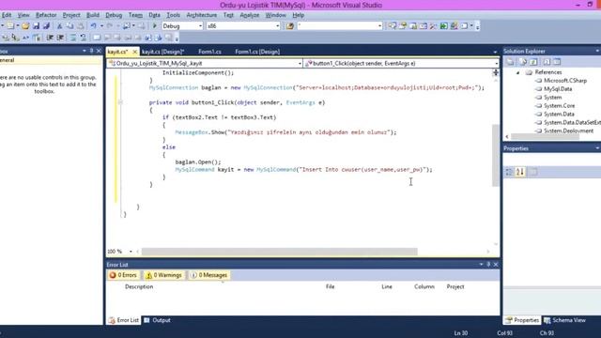Viewport: 601px width, 338px height.
Task: Click the editor horizontal scrollbar thumb
Action: (x=280, y=252)
